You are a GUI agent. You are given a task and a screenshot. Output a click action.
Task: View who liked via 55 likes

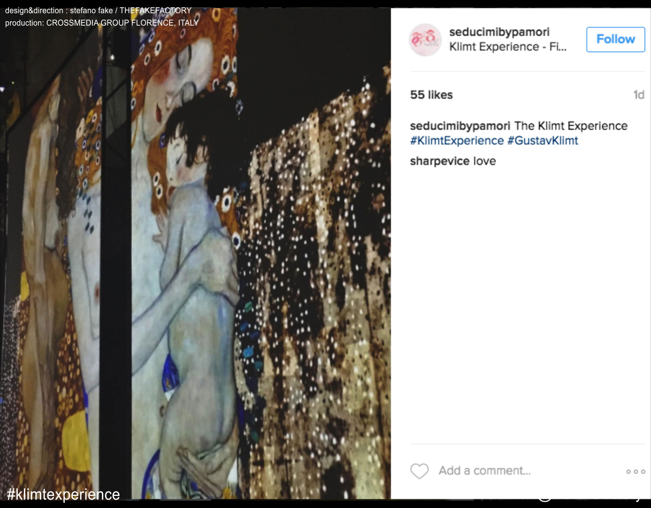point(431,95)
